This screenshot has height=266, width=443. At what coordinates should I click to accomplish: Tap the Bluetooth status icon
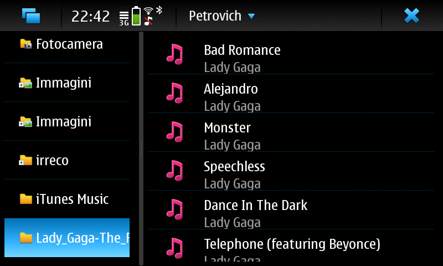[159, 10]
